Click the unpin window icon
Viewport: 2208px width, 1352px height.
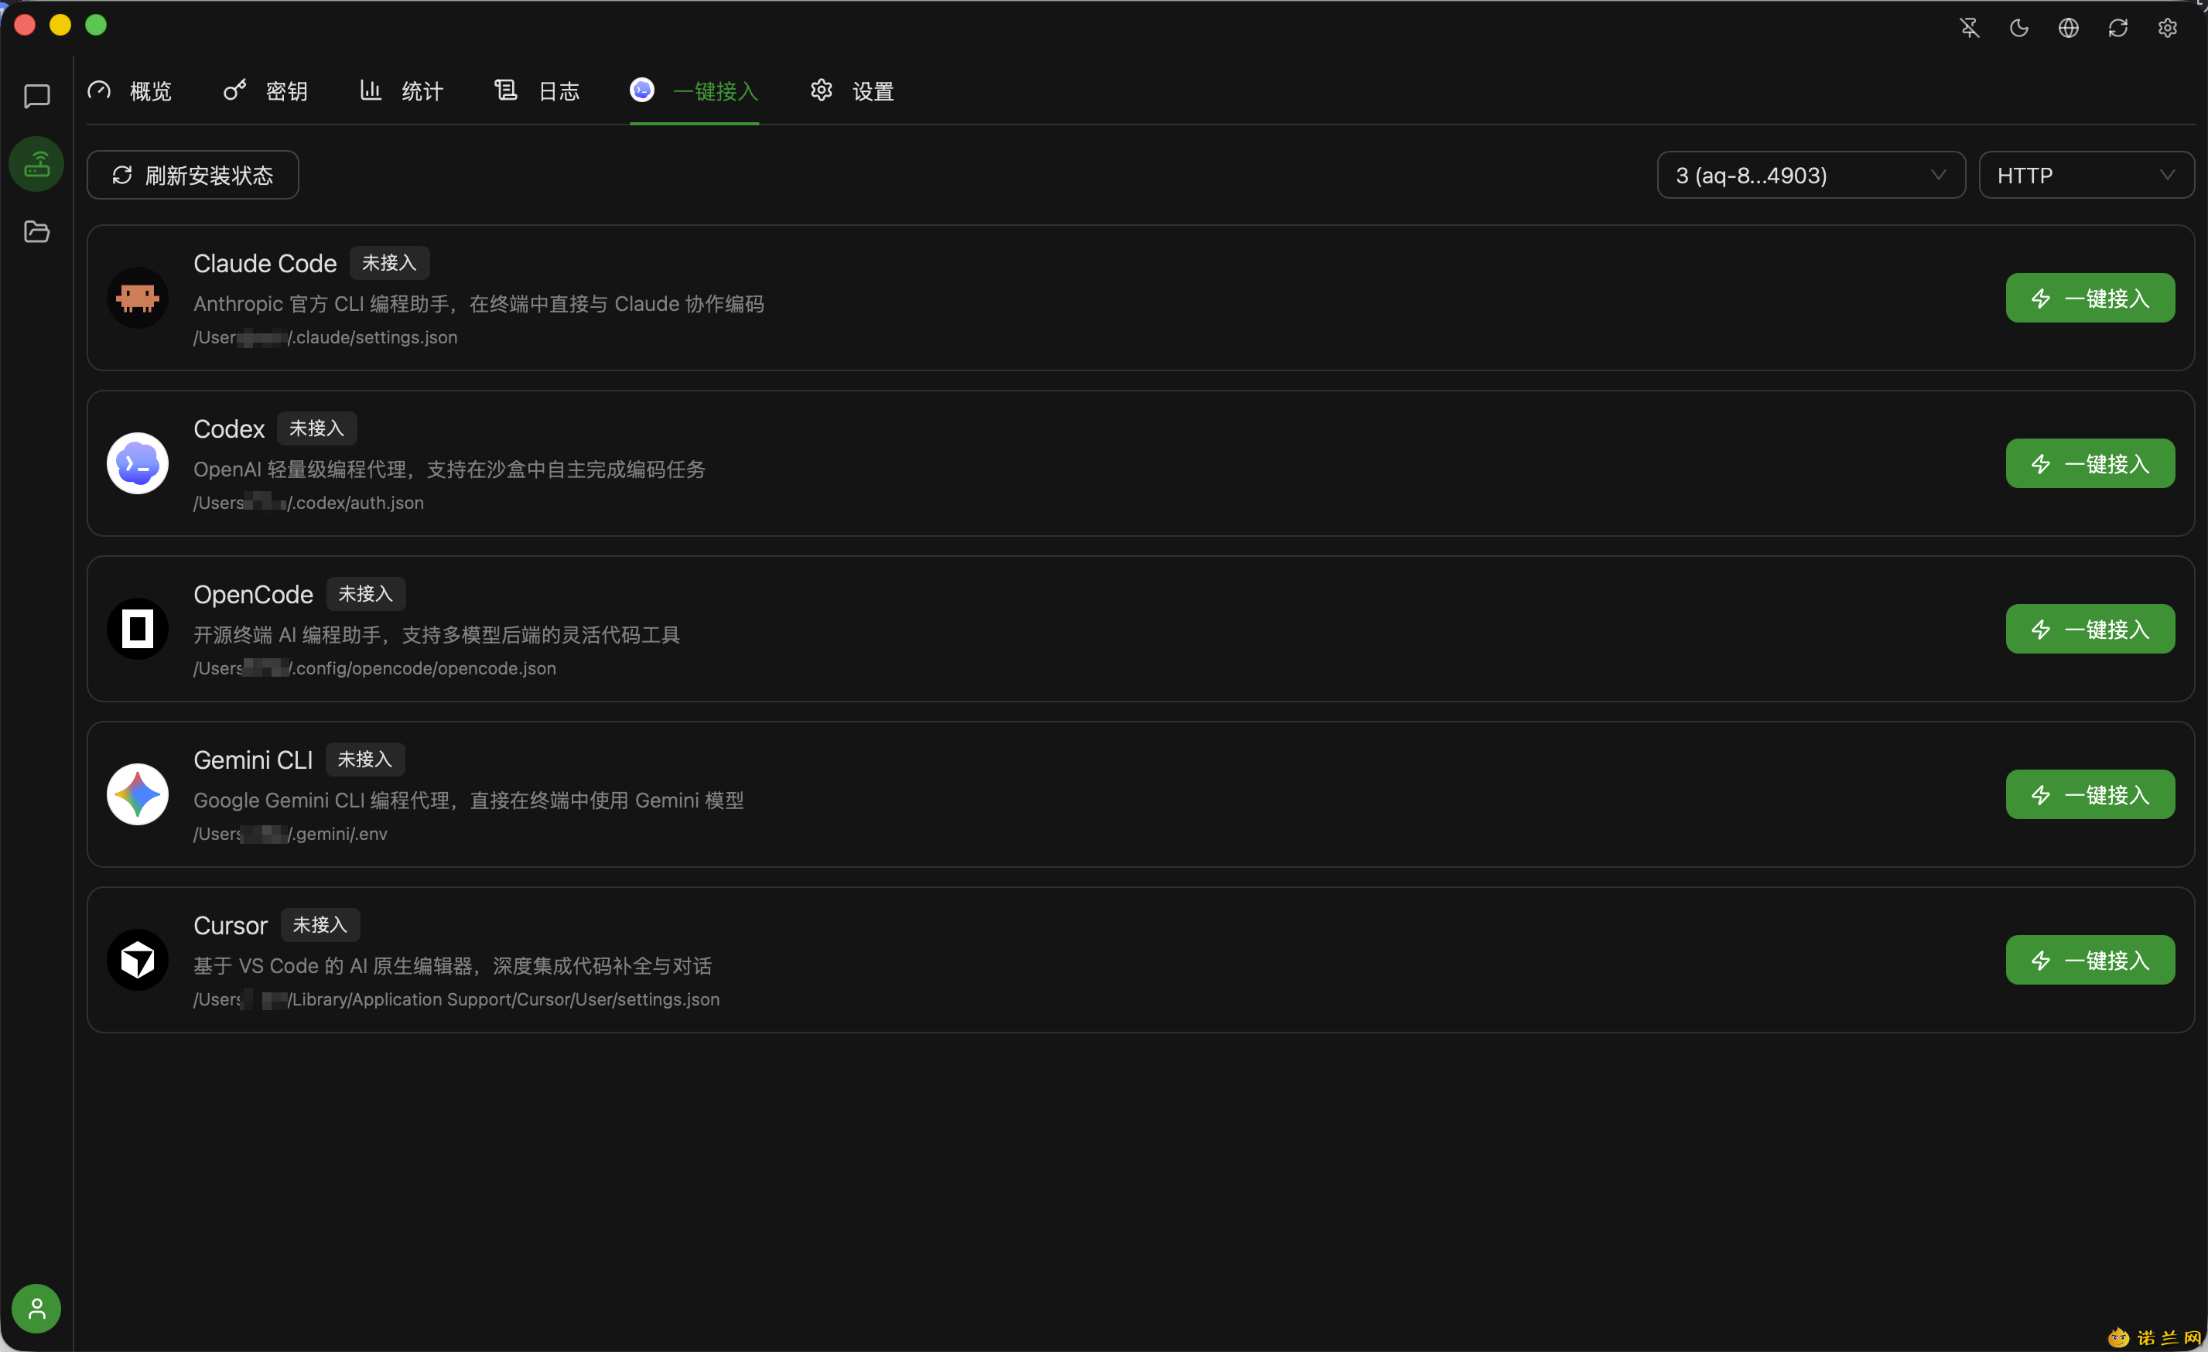1970,28
